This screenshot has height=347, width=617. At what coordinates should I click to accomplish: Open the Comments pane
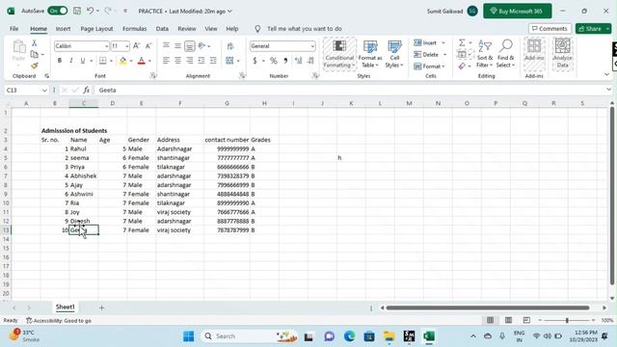click(x=550, y=29)
